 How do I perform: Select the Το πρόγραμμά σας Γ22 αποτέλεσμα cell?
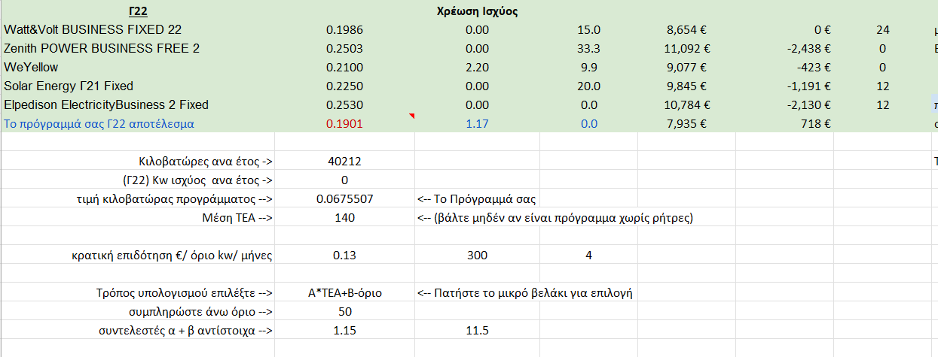click(137, 124)
